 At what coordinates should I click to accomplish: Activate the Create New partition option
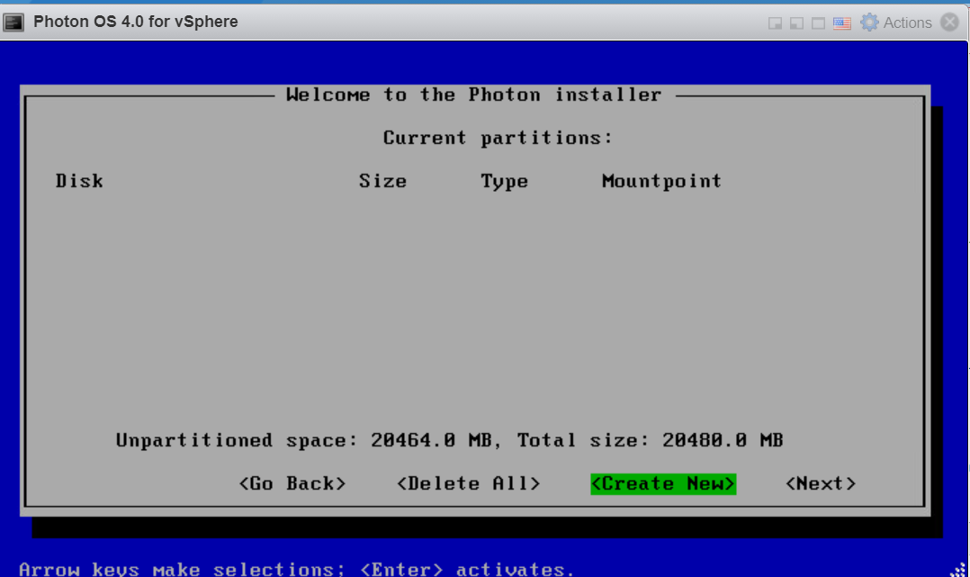[x=663, y=483]
